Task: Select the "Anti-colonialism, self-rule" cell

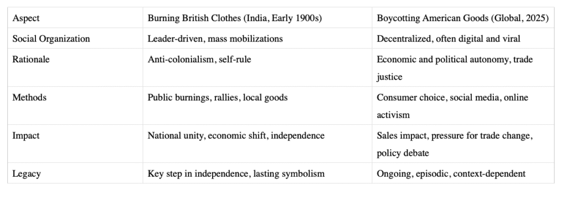Action: click(x=257, y=68)
